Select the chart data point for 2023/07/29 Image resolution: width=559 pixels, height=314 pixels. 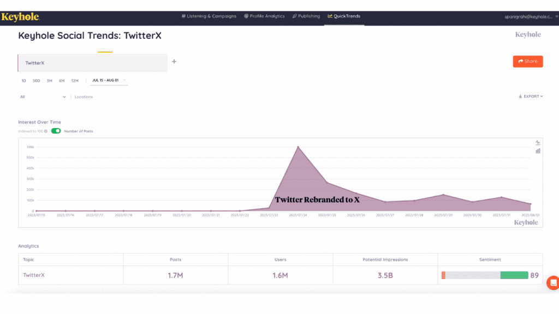click(443, 195)
